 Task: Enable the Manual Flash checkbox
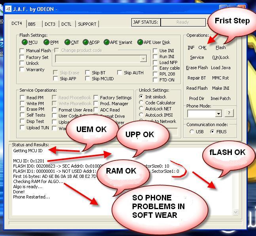click(x=22, y=51)
